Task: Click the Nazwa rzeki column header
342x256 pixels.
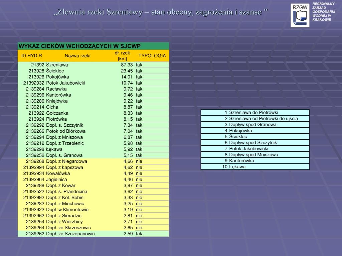Action: point(77,56)
